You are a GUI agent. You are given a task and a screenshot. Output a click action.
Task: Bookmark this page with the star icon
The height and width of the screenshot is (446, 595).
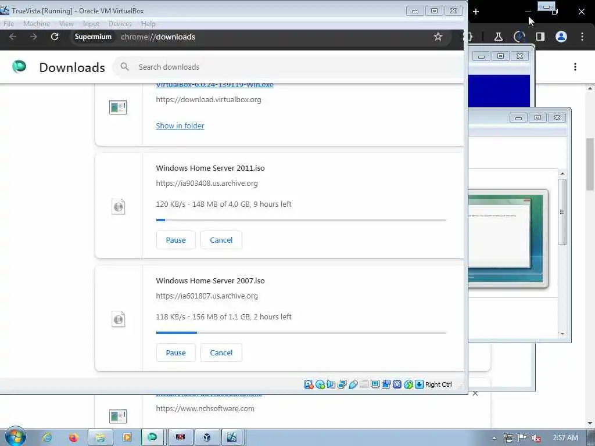438,37
